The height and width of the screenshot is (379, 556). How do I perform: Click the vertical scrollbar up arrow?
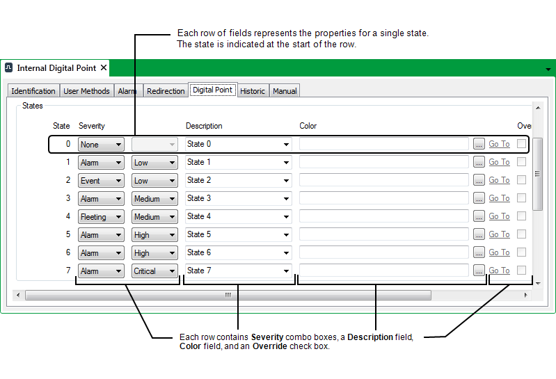click(537, 108)
